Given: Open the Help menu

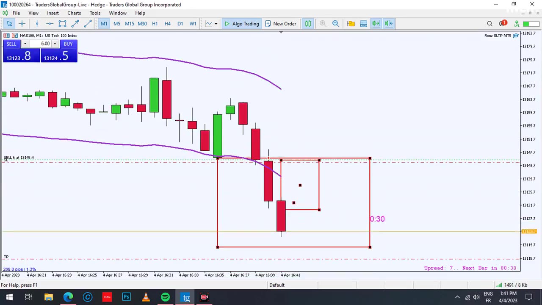Looking at the screenshot, I should click(140, 13).
